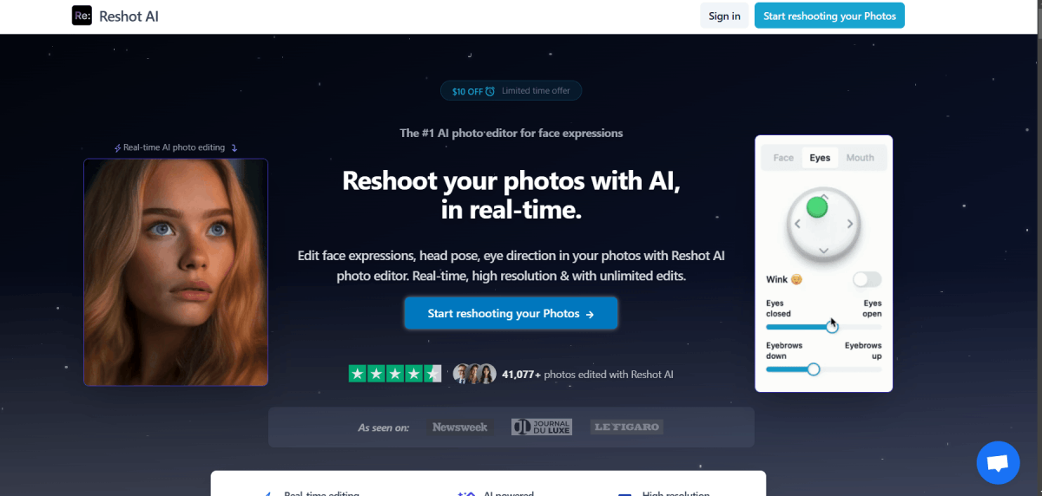Click the Sign in button
This screenshot has height=496, width=1042.
click(x=724, y=16)
